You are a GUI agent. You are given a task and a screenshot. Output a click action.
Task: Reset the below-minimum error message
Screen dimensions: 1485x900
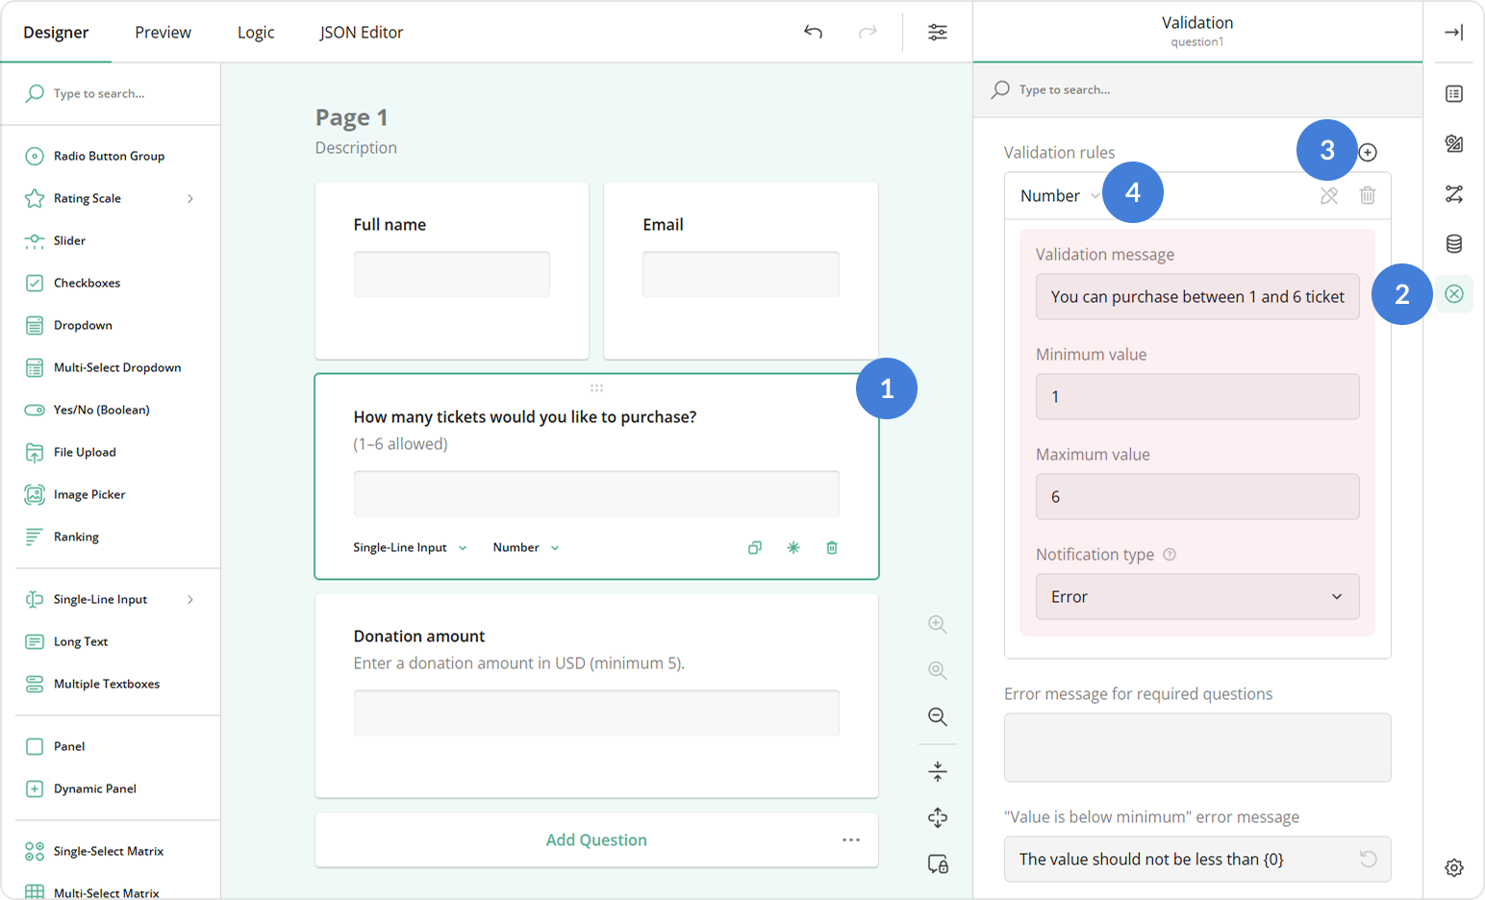click(x=1368, y=859)
